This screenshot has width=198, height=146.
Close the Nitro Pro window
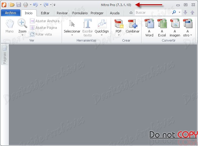pyautogui.click(x=193, y=5)
